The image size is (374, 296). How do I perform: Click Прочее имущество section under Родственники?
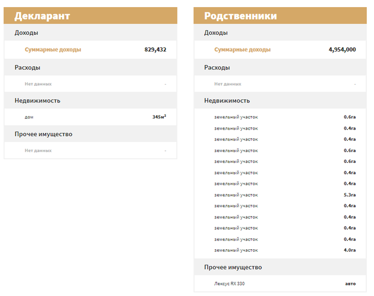[x=233, y=268]
